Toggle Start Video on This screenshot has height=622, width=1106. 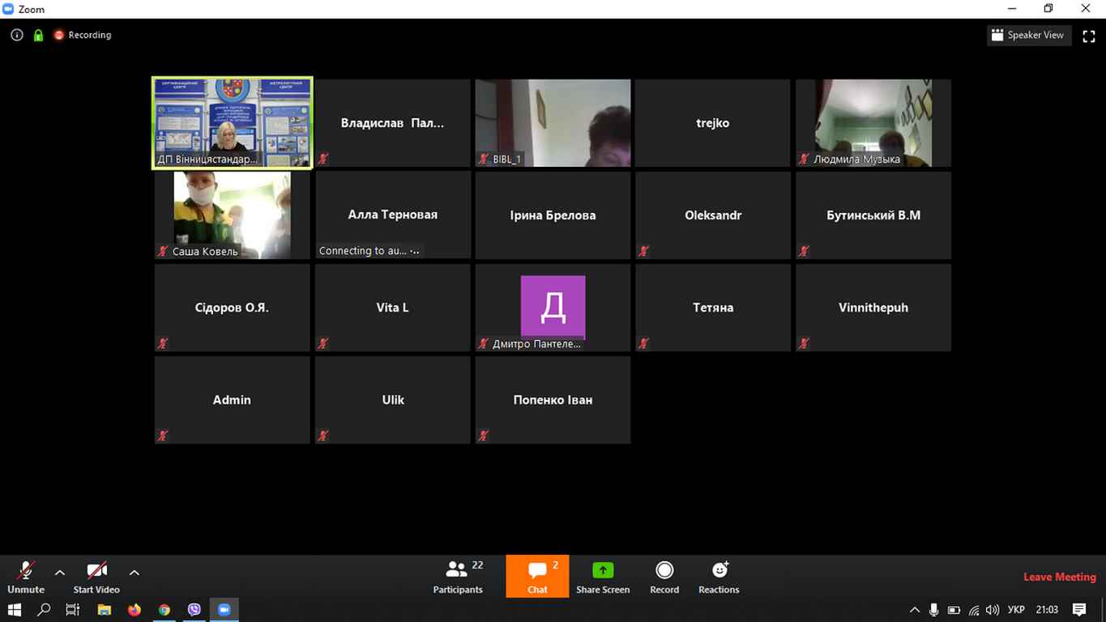(x=96, y=577)
